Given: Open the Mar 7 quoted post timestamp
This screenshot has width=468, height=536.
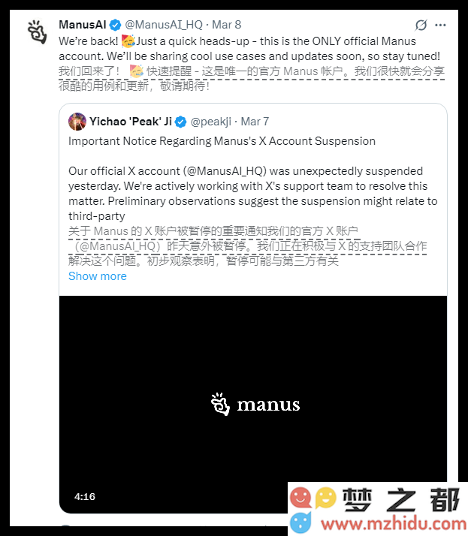Looking at the screenshot, I should (255, 122).
